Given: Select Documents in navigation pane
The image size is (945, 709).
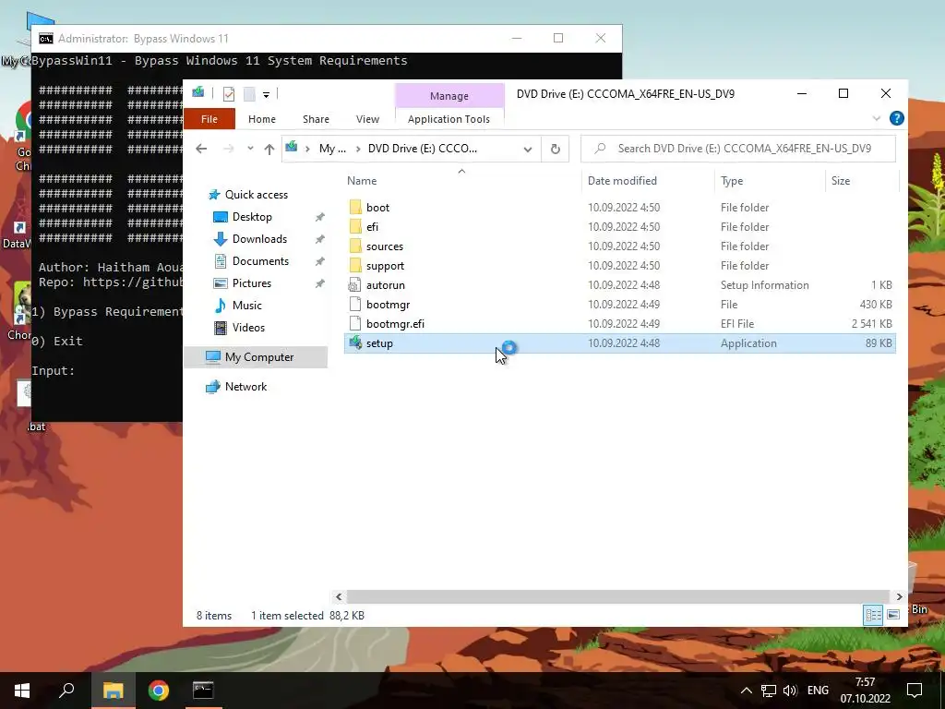Looking at the screenshot, I should (x=260, y=261).
